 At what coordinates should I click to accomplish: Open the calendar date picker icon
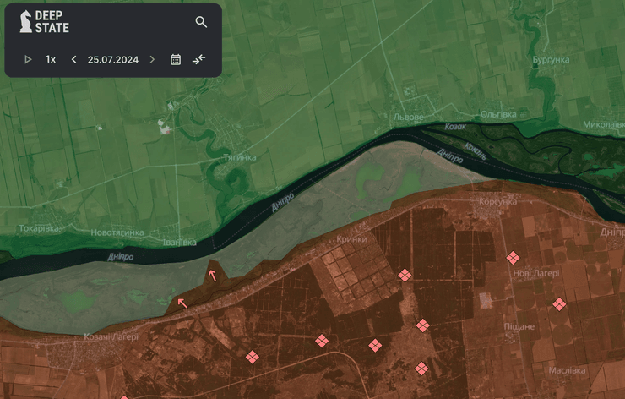click(x=176, y=59)
